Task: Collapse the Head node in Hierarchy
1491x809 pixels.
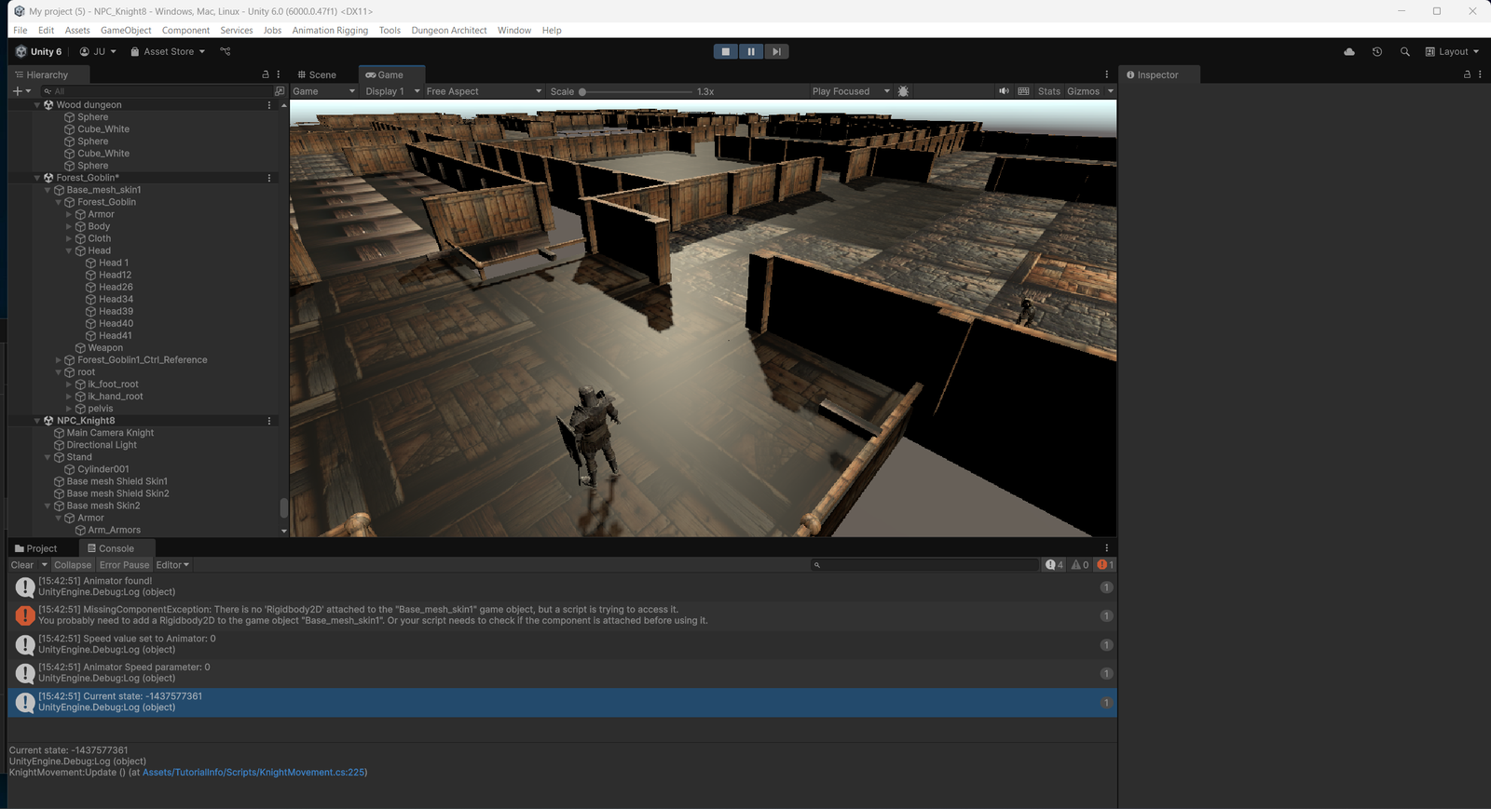Action: click(x=69, y=250)
